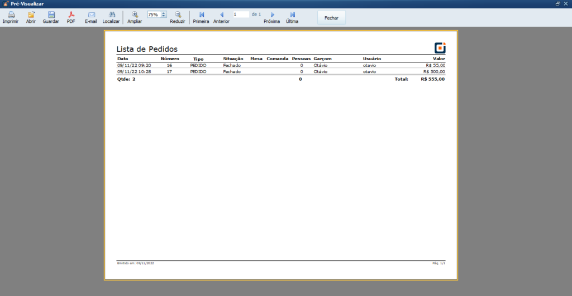Click the logo on the report page
Screen dimensions: 572x296
coord(440,48)
